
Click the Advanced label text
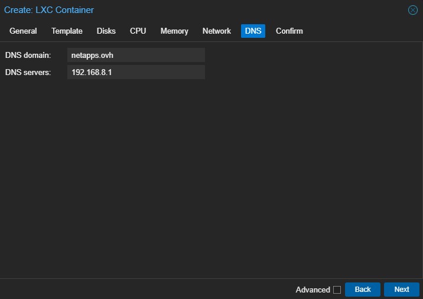click(313, 290)
